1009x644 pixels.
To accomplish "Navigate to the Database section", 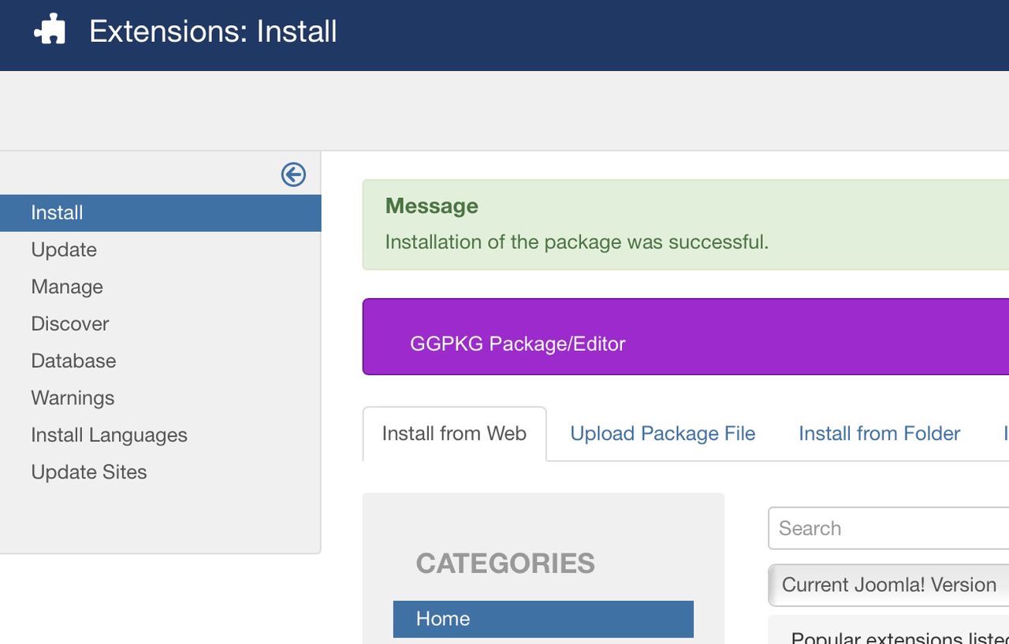I will pyautogui.click(x=73, y=361).
